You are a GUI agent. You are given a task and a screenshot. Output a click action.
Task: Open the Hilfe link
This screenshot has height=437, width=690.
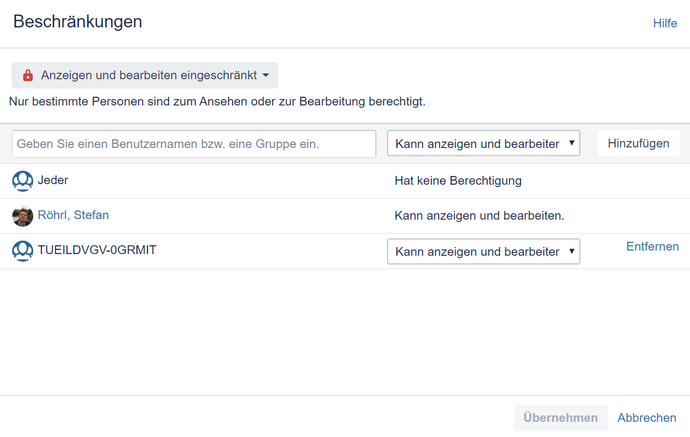pyautogui.click(x=665, y=23)
